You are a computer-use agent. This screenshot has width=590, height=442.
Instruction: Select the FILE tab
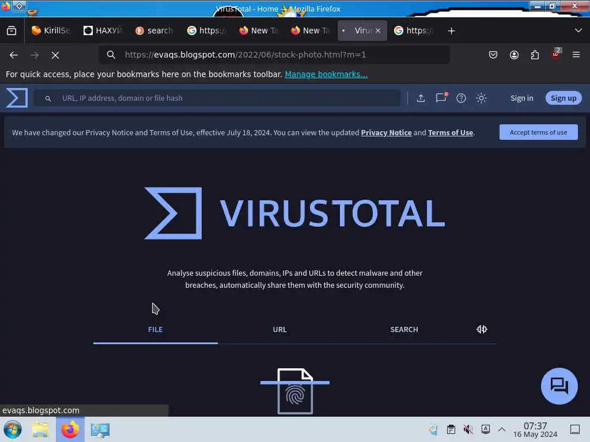point(156,330)
